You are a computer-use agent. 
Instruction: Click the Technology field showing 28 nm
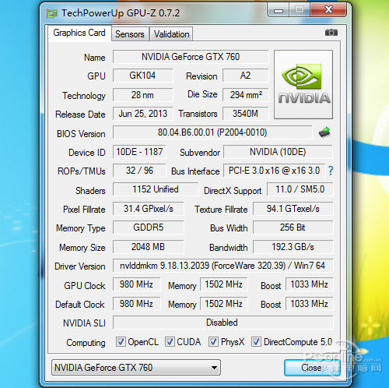click(142, 95)
